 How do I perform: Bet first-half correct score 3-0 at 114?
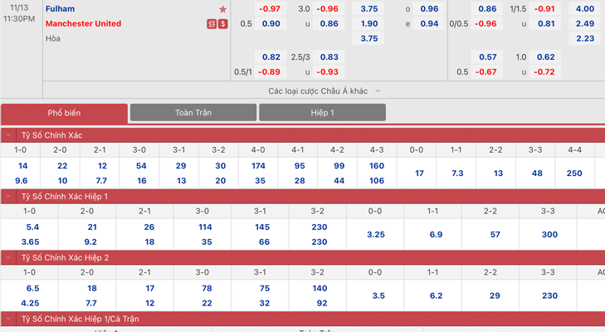coord(205,227)
